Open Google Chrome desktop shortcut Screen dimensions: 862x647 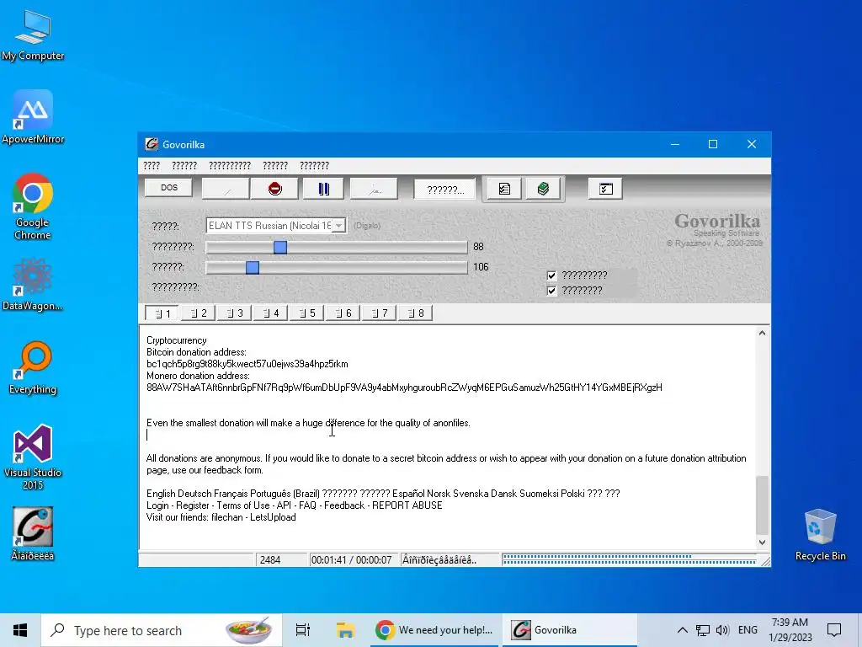point(33,207)
